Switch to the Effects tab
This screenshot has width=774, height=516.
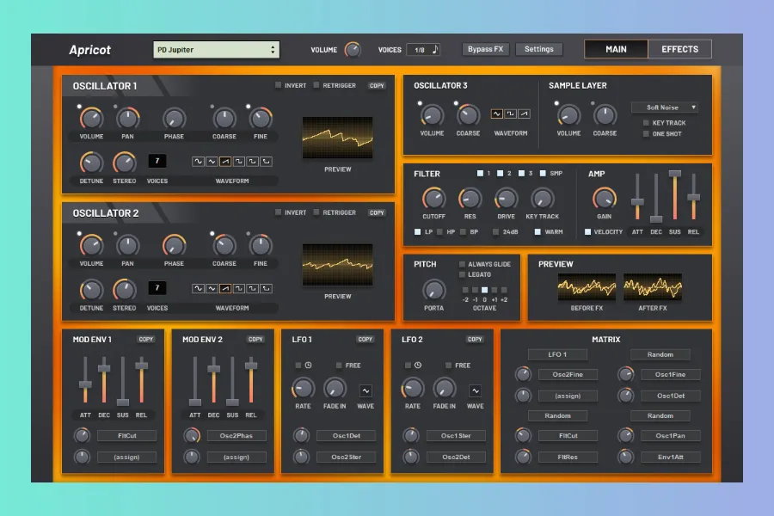click(679, 49)
